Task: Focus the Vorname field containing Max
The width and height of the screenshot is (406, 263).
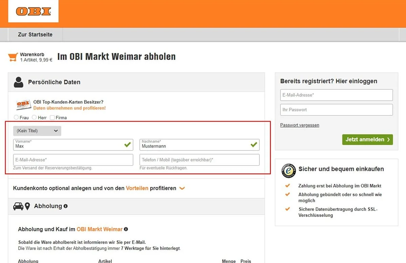Action: pyautogui.click(x=73, y=145)
